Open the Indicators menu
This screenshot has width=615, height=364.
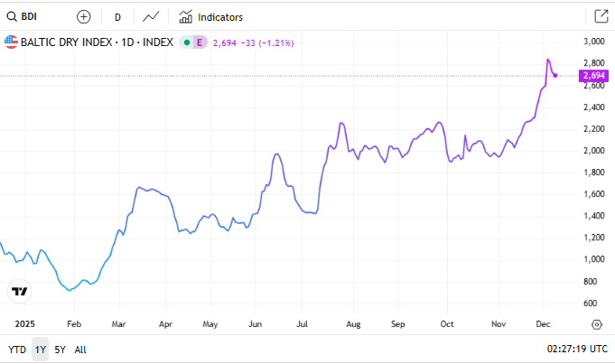pos(210,16)
